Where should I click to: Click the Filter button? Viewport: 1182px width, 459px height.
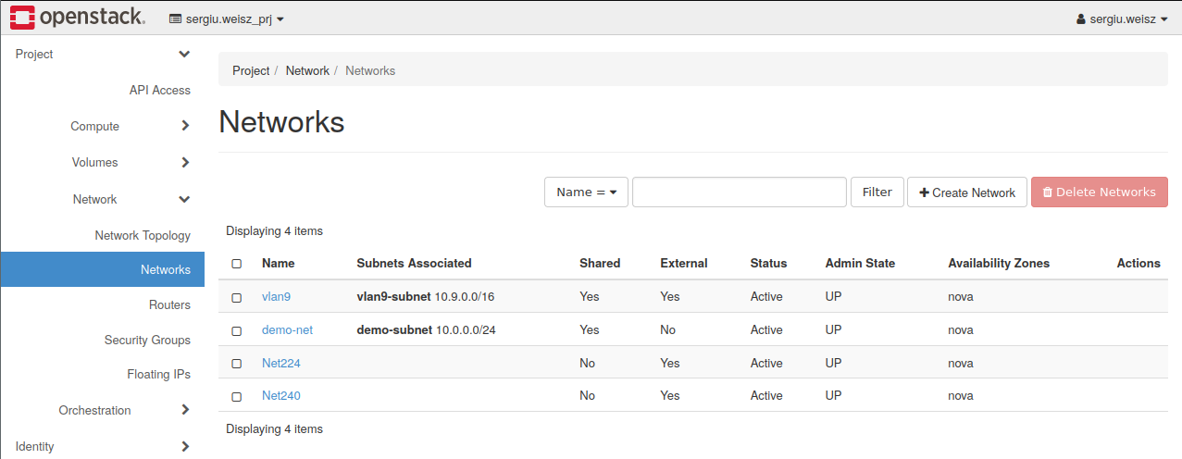click(x=877, y=192)
